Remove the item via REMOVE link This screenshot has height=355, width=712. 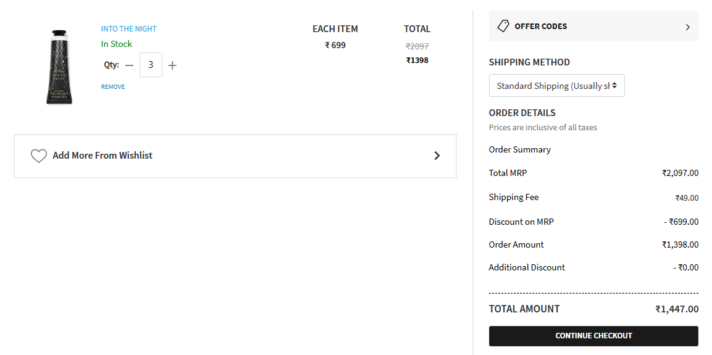pyautogui.click(x=113, y=86)
